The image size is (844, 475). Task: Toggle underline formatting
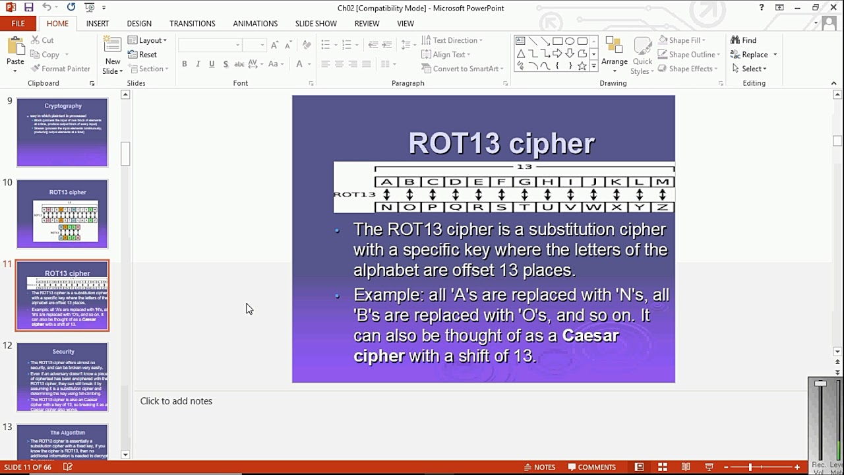tap(212, 64)
